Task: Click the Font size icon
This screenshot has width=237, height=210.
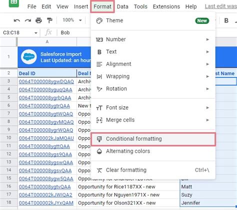Action: coord(99,108)
